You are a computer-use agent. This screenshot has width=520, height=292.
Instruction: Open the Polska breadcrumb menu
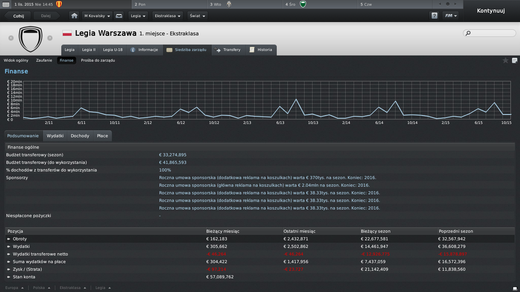point(41,288)
